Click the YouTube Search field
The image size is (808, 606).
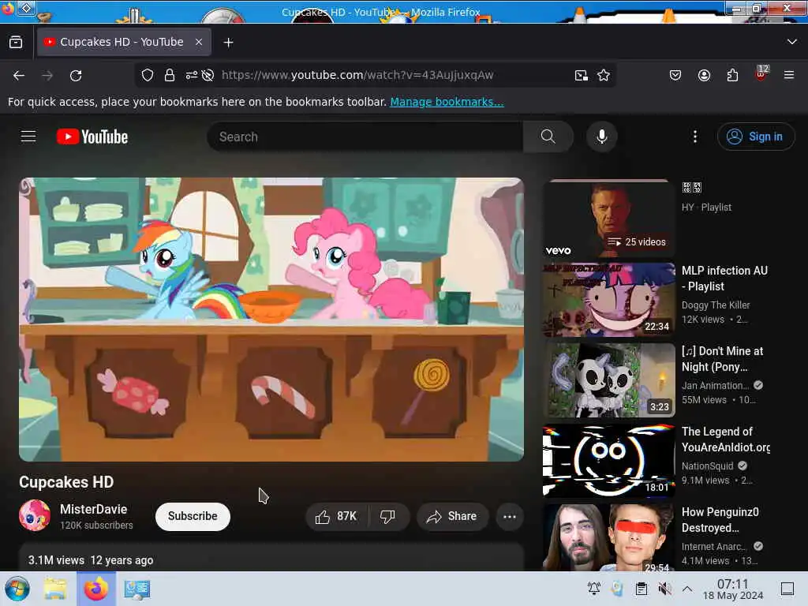point(365,137)
